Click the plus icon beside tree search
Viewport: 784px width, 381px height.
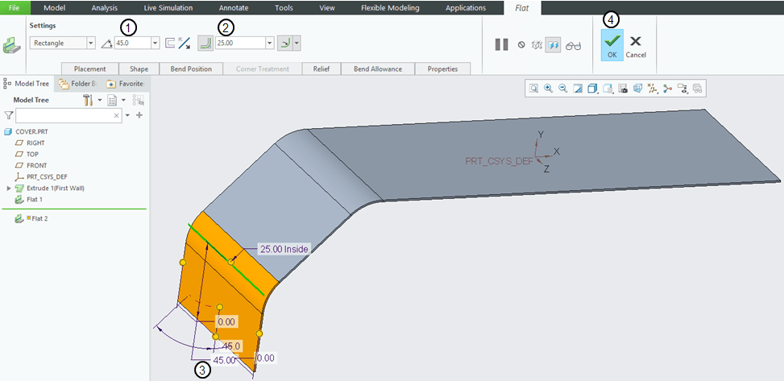(139, 116)
